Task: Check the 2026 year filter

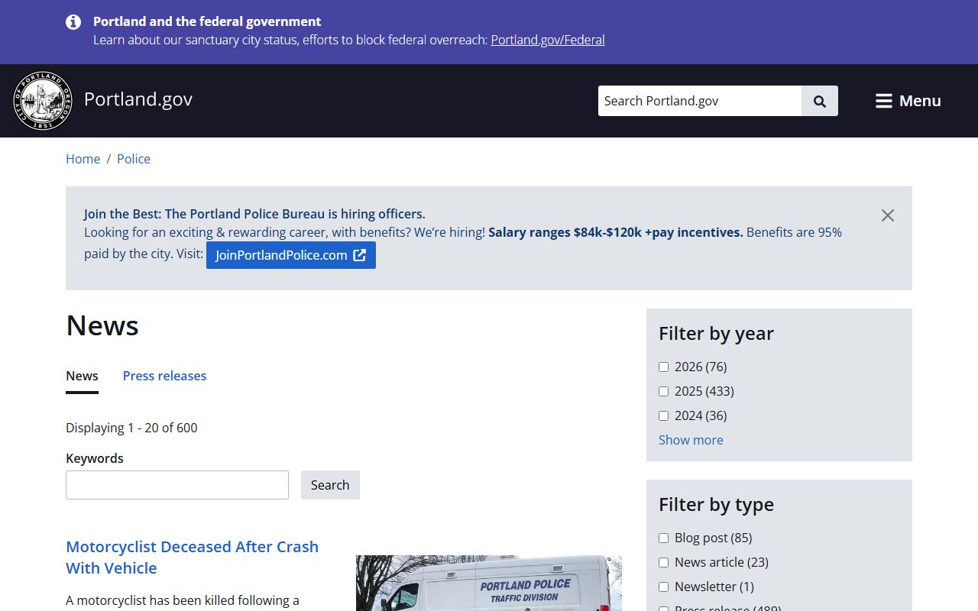Action: 663,367
